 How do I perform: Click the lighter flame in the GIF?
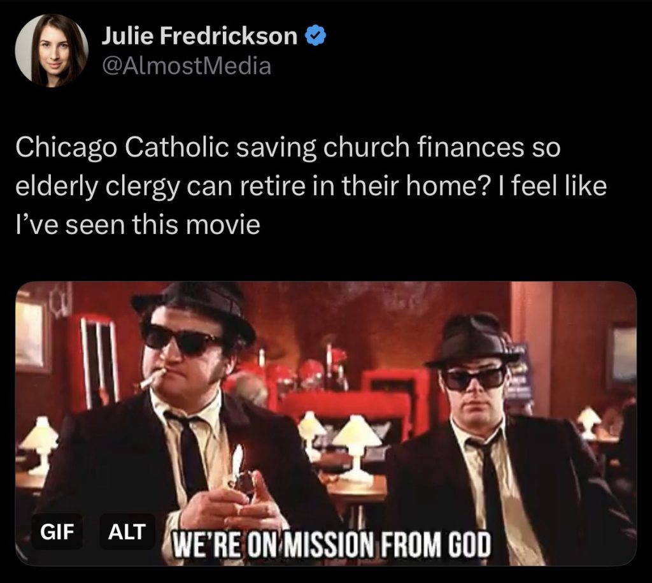coord(237,459)
